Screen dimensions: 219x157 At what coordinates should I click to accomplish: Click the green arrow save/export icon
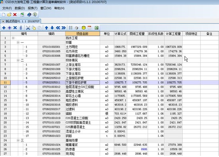coord(22,14)
